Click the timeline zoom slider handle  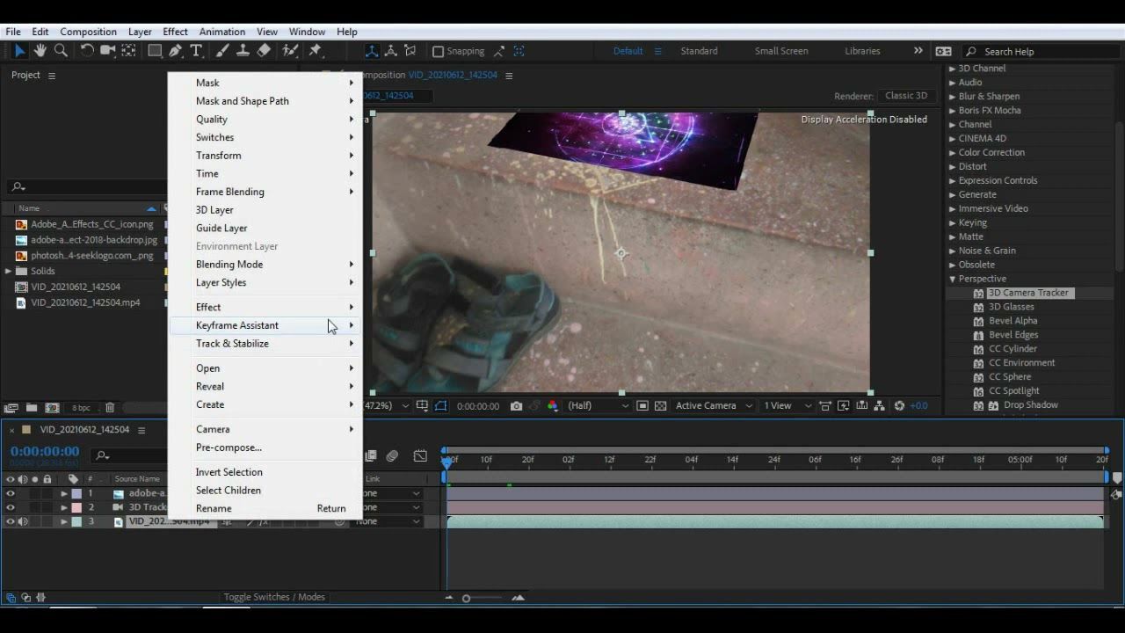[x=466, y=599]
